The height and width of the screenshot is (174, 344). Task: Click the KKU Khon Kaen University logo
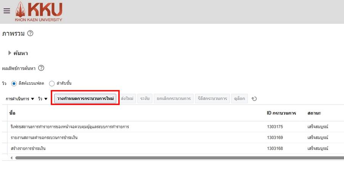tap(39, 11)
